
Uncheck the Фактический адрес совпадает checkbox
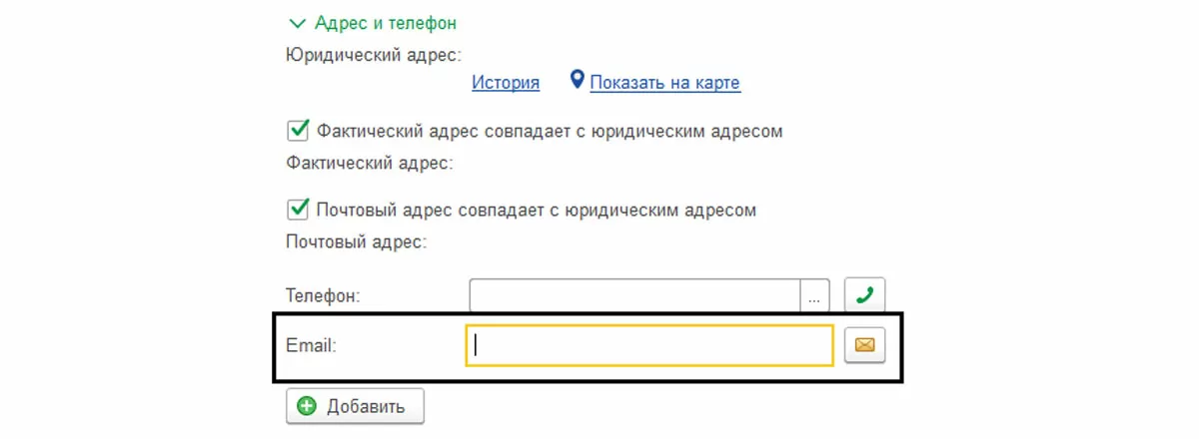click(x=297, y=130)
